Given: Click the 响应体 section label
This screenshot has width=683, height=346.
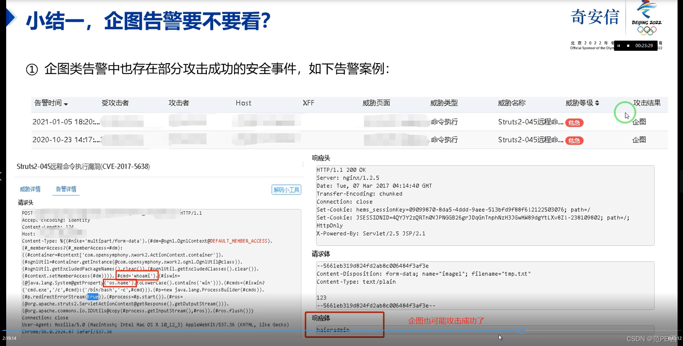Looking at the screenshot, I should tap(321, 318).
